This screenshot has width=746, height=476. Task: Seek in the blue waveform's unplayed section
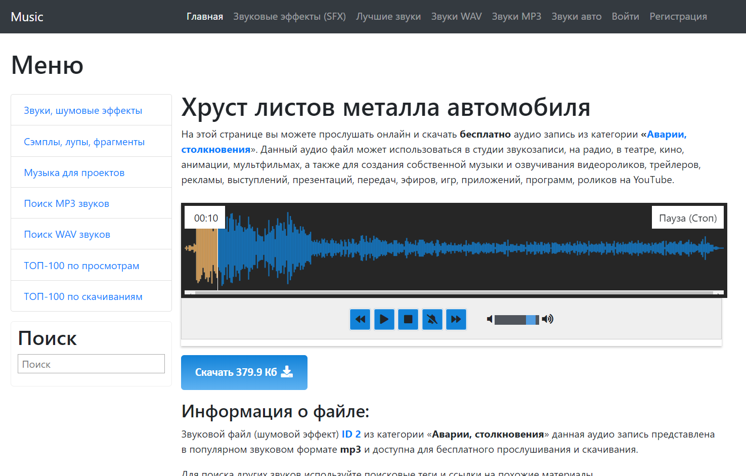(455, 248)
